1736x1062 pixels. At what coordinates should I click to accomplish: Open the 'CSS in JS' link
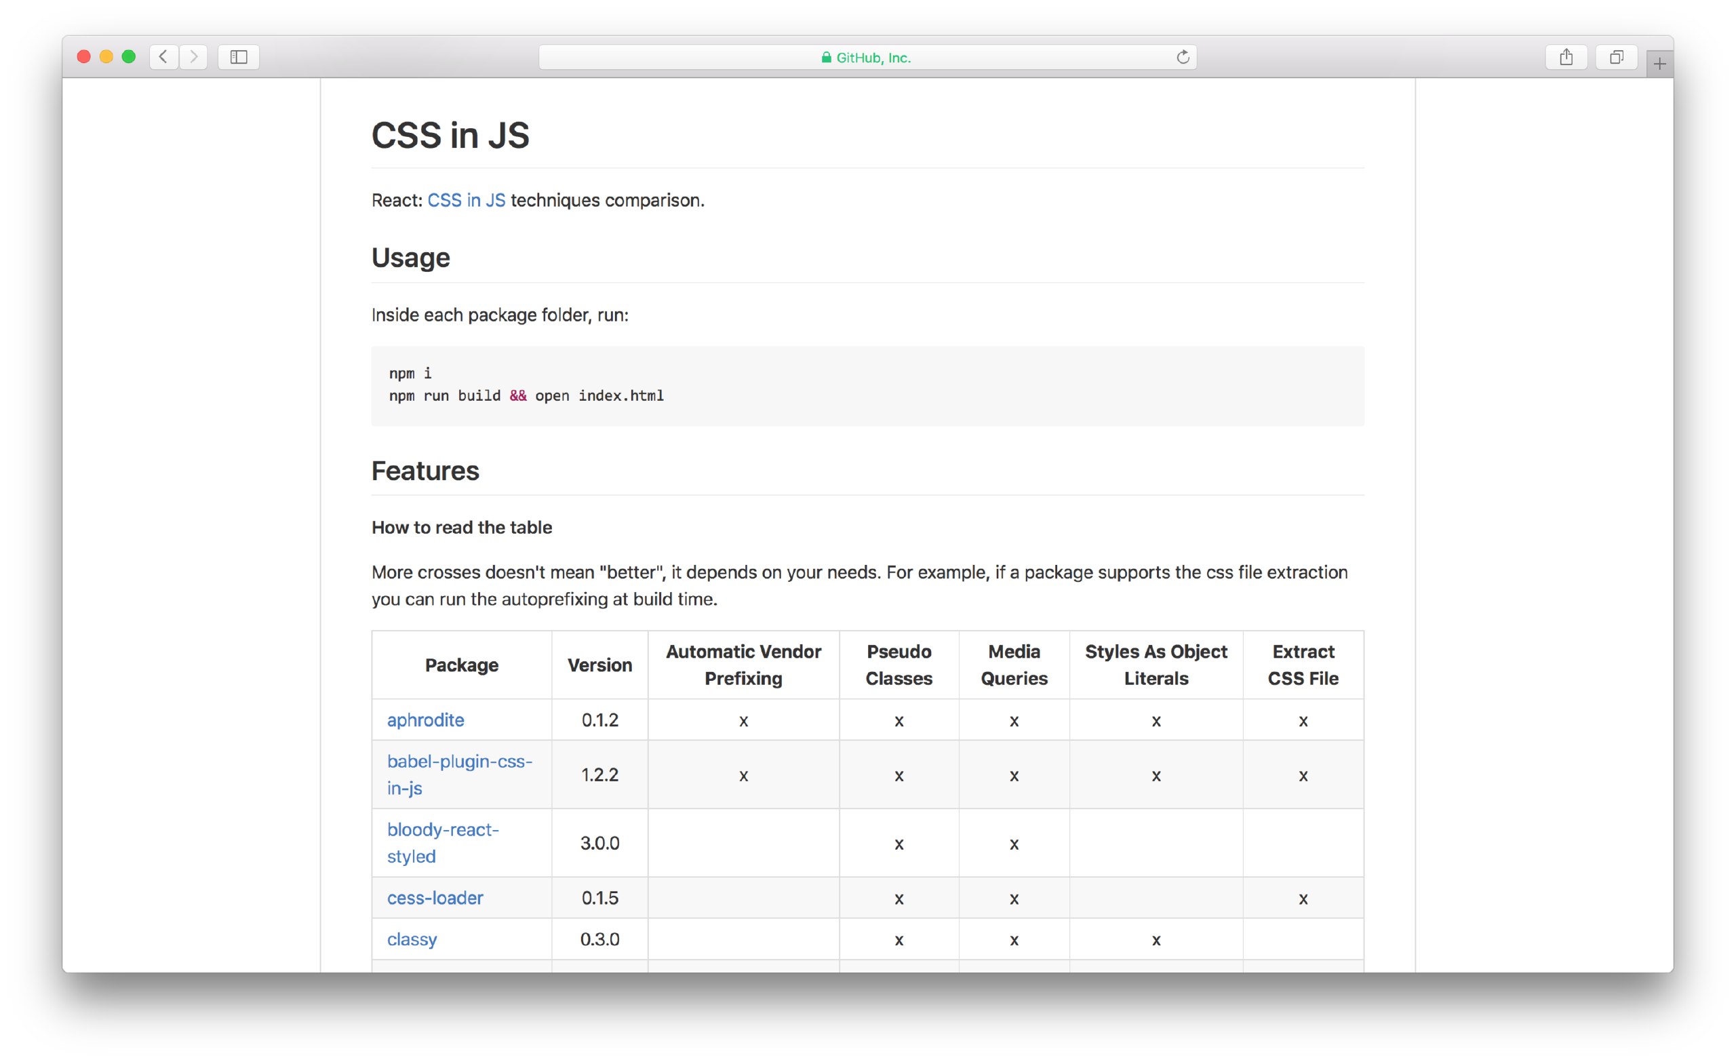tap(467, 200)
